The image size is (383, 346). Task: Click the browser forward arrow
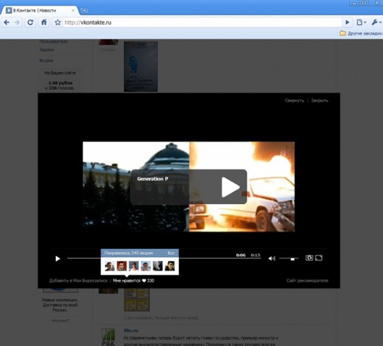(x=17, y=23)
